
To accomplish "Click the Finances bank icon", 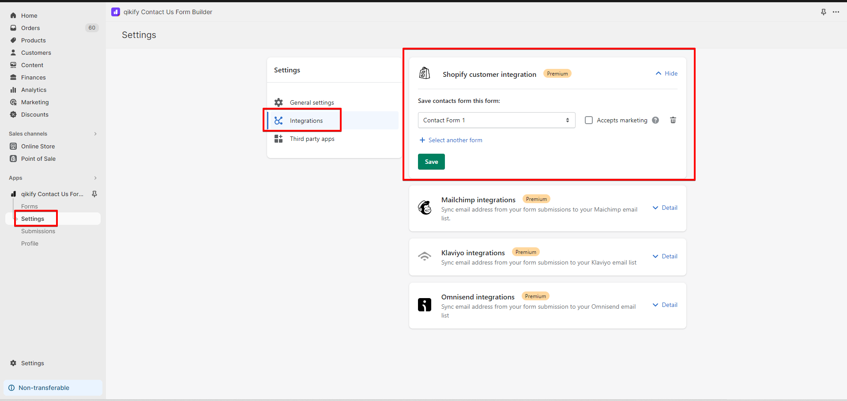I will pos(13,77).
